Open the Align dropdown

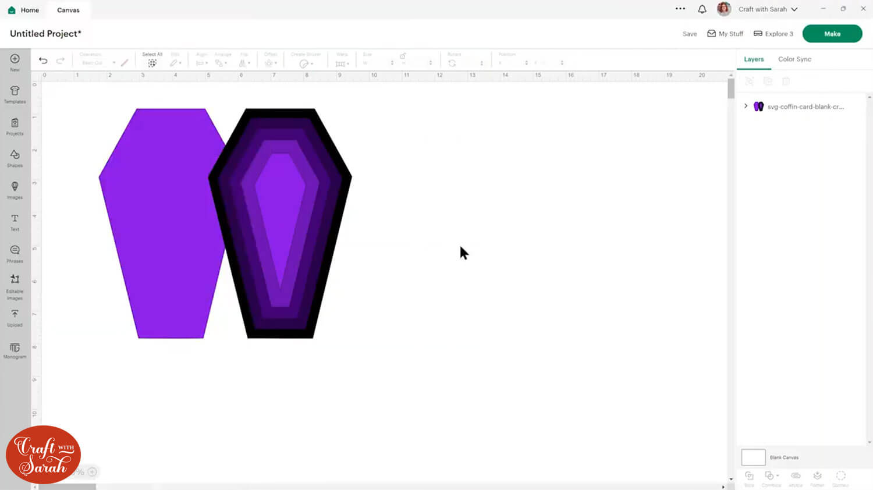(202, 63)
